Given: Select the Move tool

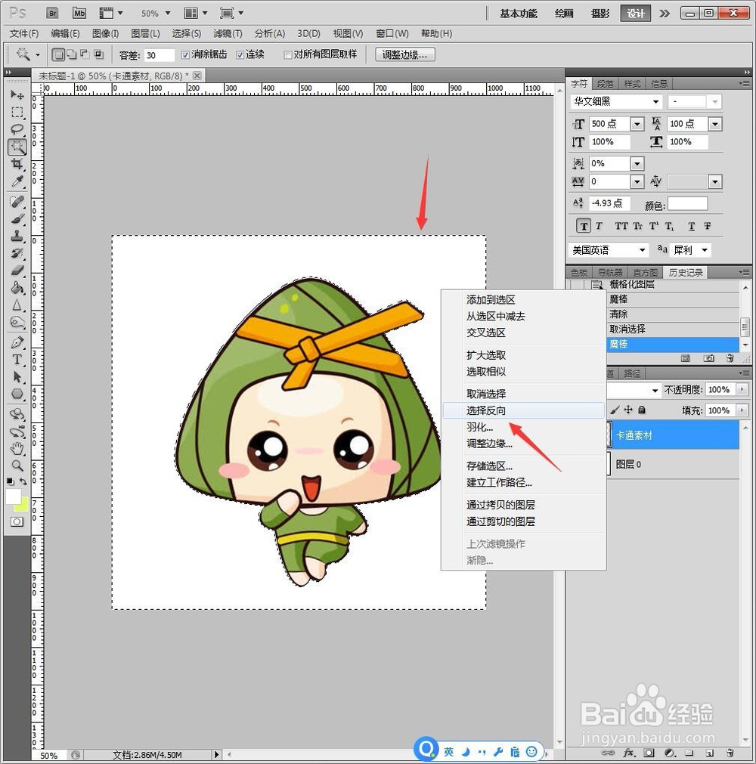Looking at the screenshot, I should coord(17,94).
